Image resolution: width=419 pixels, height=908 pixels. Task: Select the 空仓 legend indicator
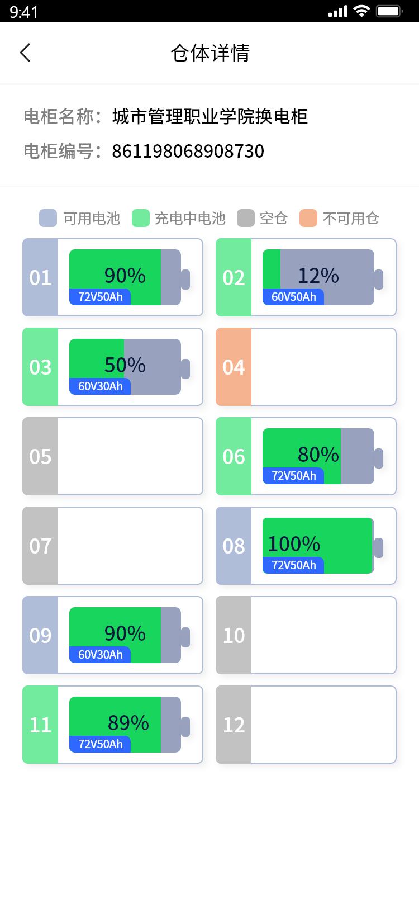coord(244,218)
